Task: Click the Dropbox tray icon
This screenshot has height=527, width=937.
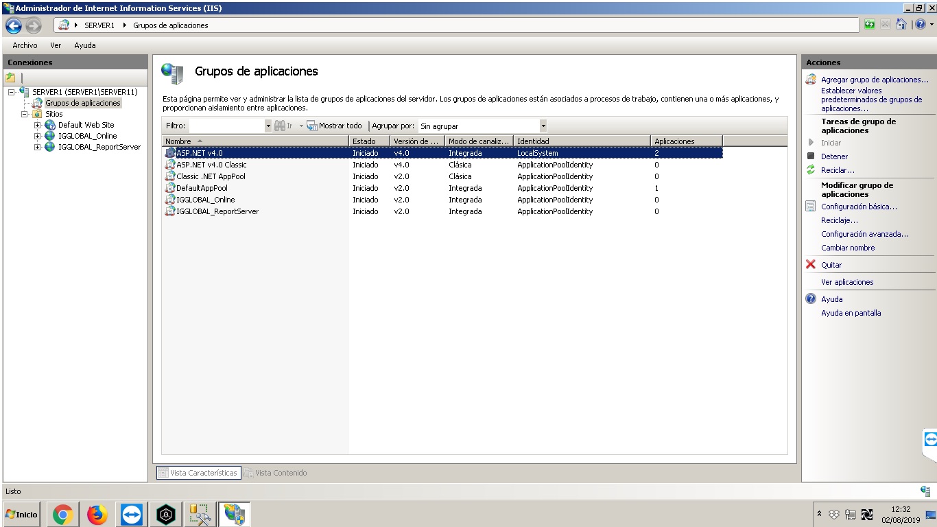Action: click(x=834, y=514)
